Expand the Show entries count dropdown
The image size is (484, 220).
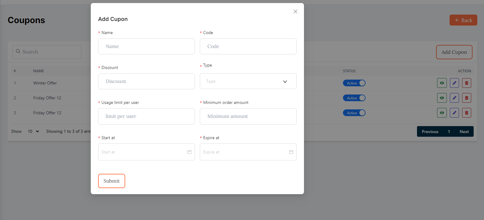[33, 131]
